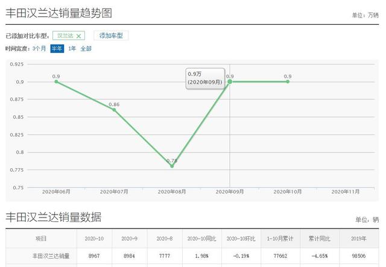Click the 2019年 column header
386x267 pixels.
[x=359, y=239]
